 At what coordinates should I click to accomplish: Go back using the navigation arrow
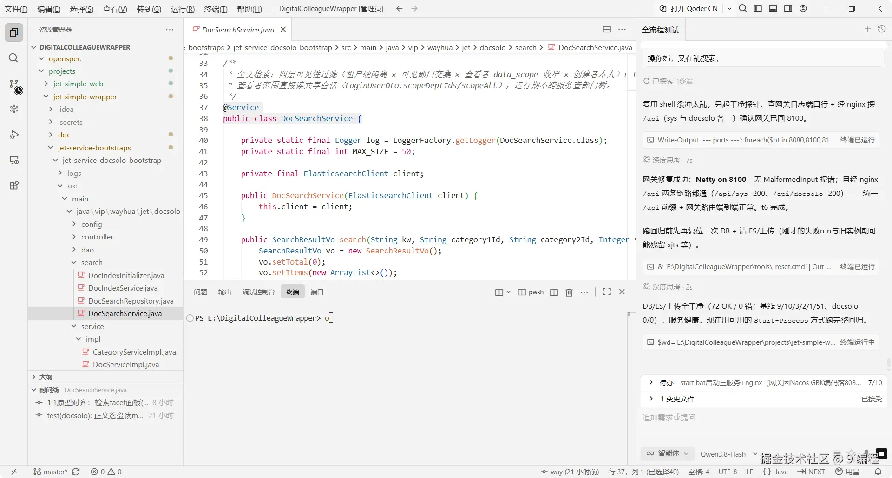pos(399,8)
